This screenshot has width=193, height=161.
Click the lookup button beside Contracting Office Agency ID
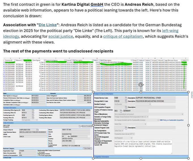(33, 110)
